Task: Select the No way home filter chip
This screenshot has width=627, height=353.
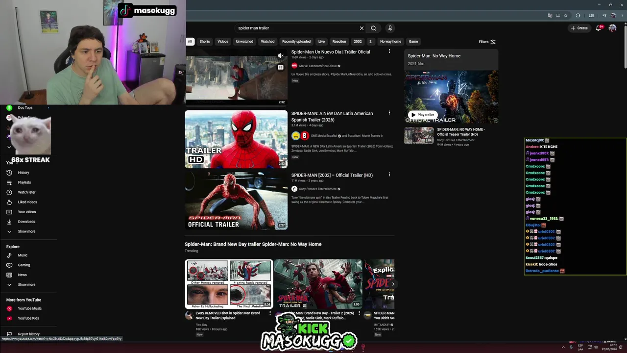Action: point(390,42)
